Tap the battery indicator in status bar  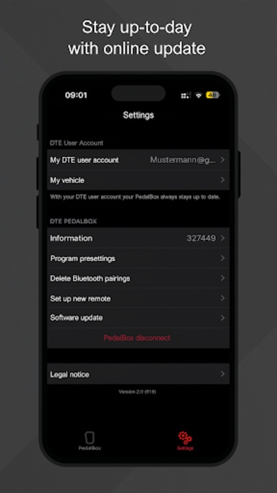[212, 96]
